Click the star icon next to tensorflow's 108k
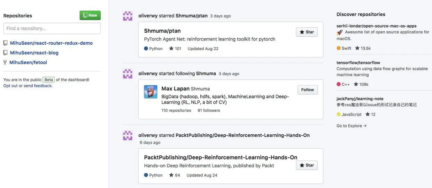This screenshot has width=432, height=188. (x=356, y=84)
